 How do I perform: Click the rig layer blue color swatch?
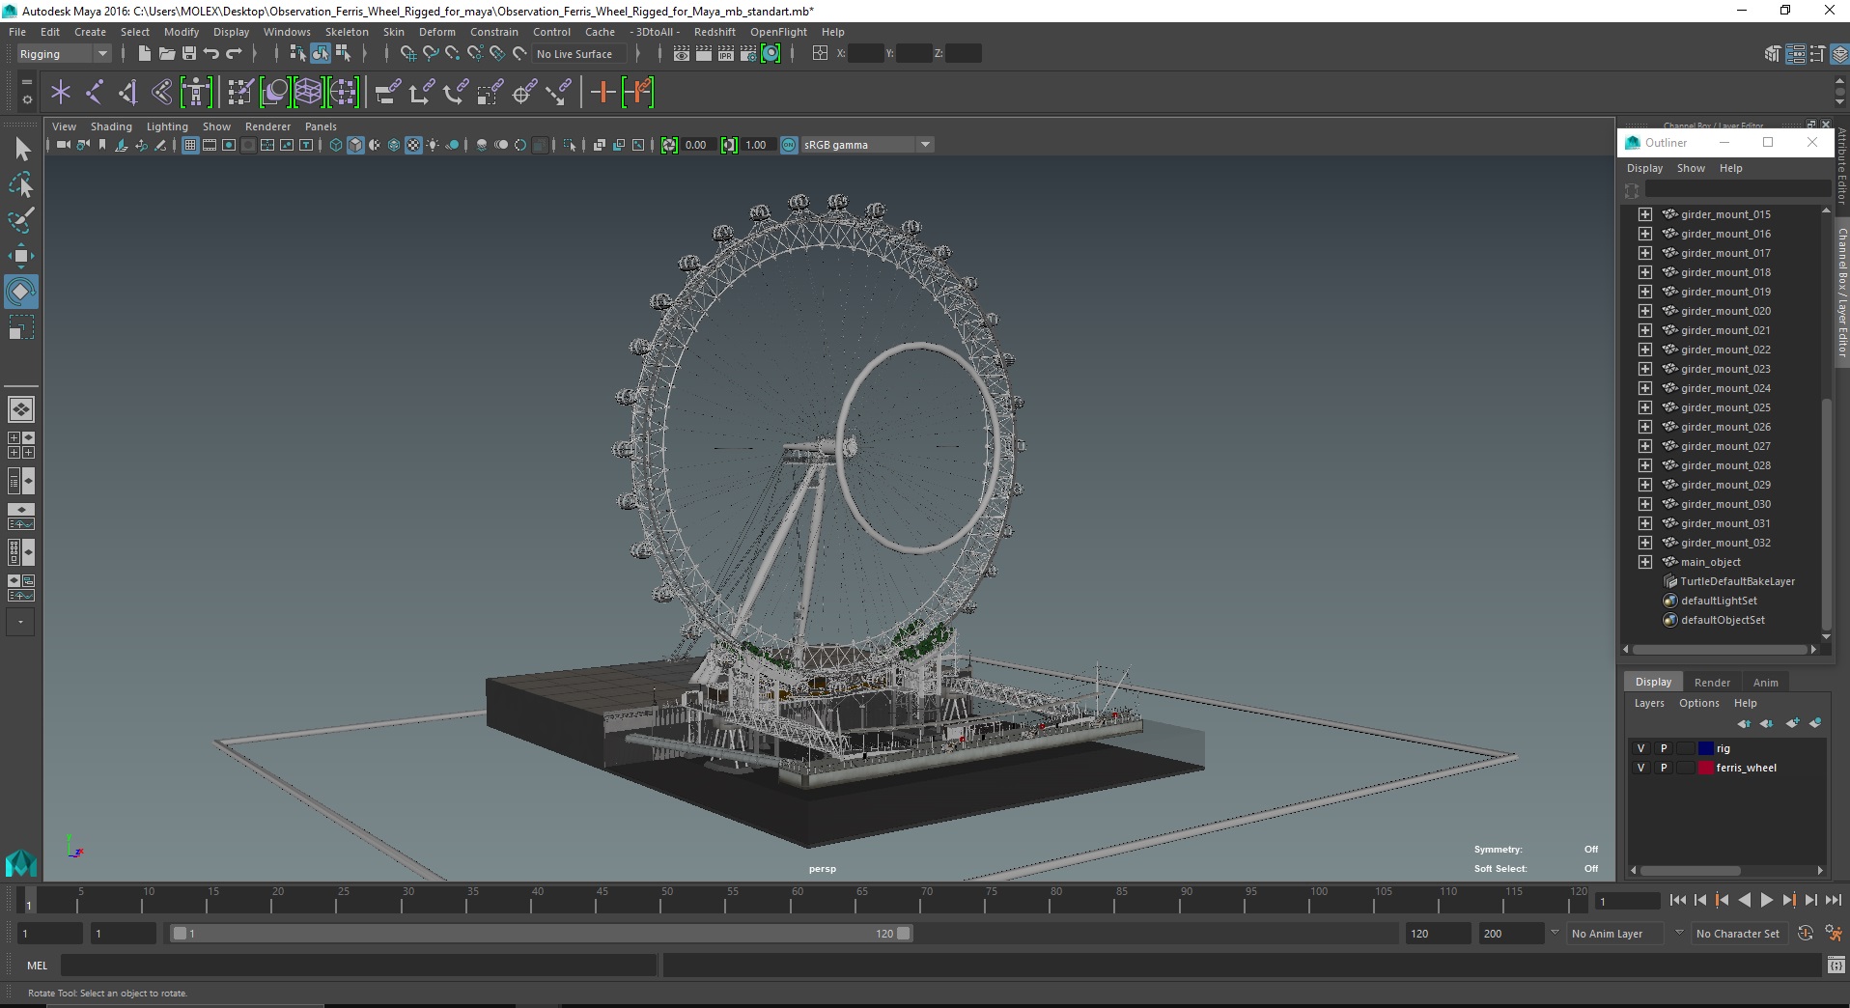coord(1705,748)
